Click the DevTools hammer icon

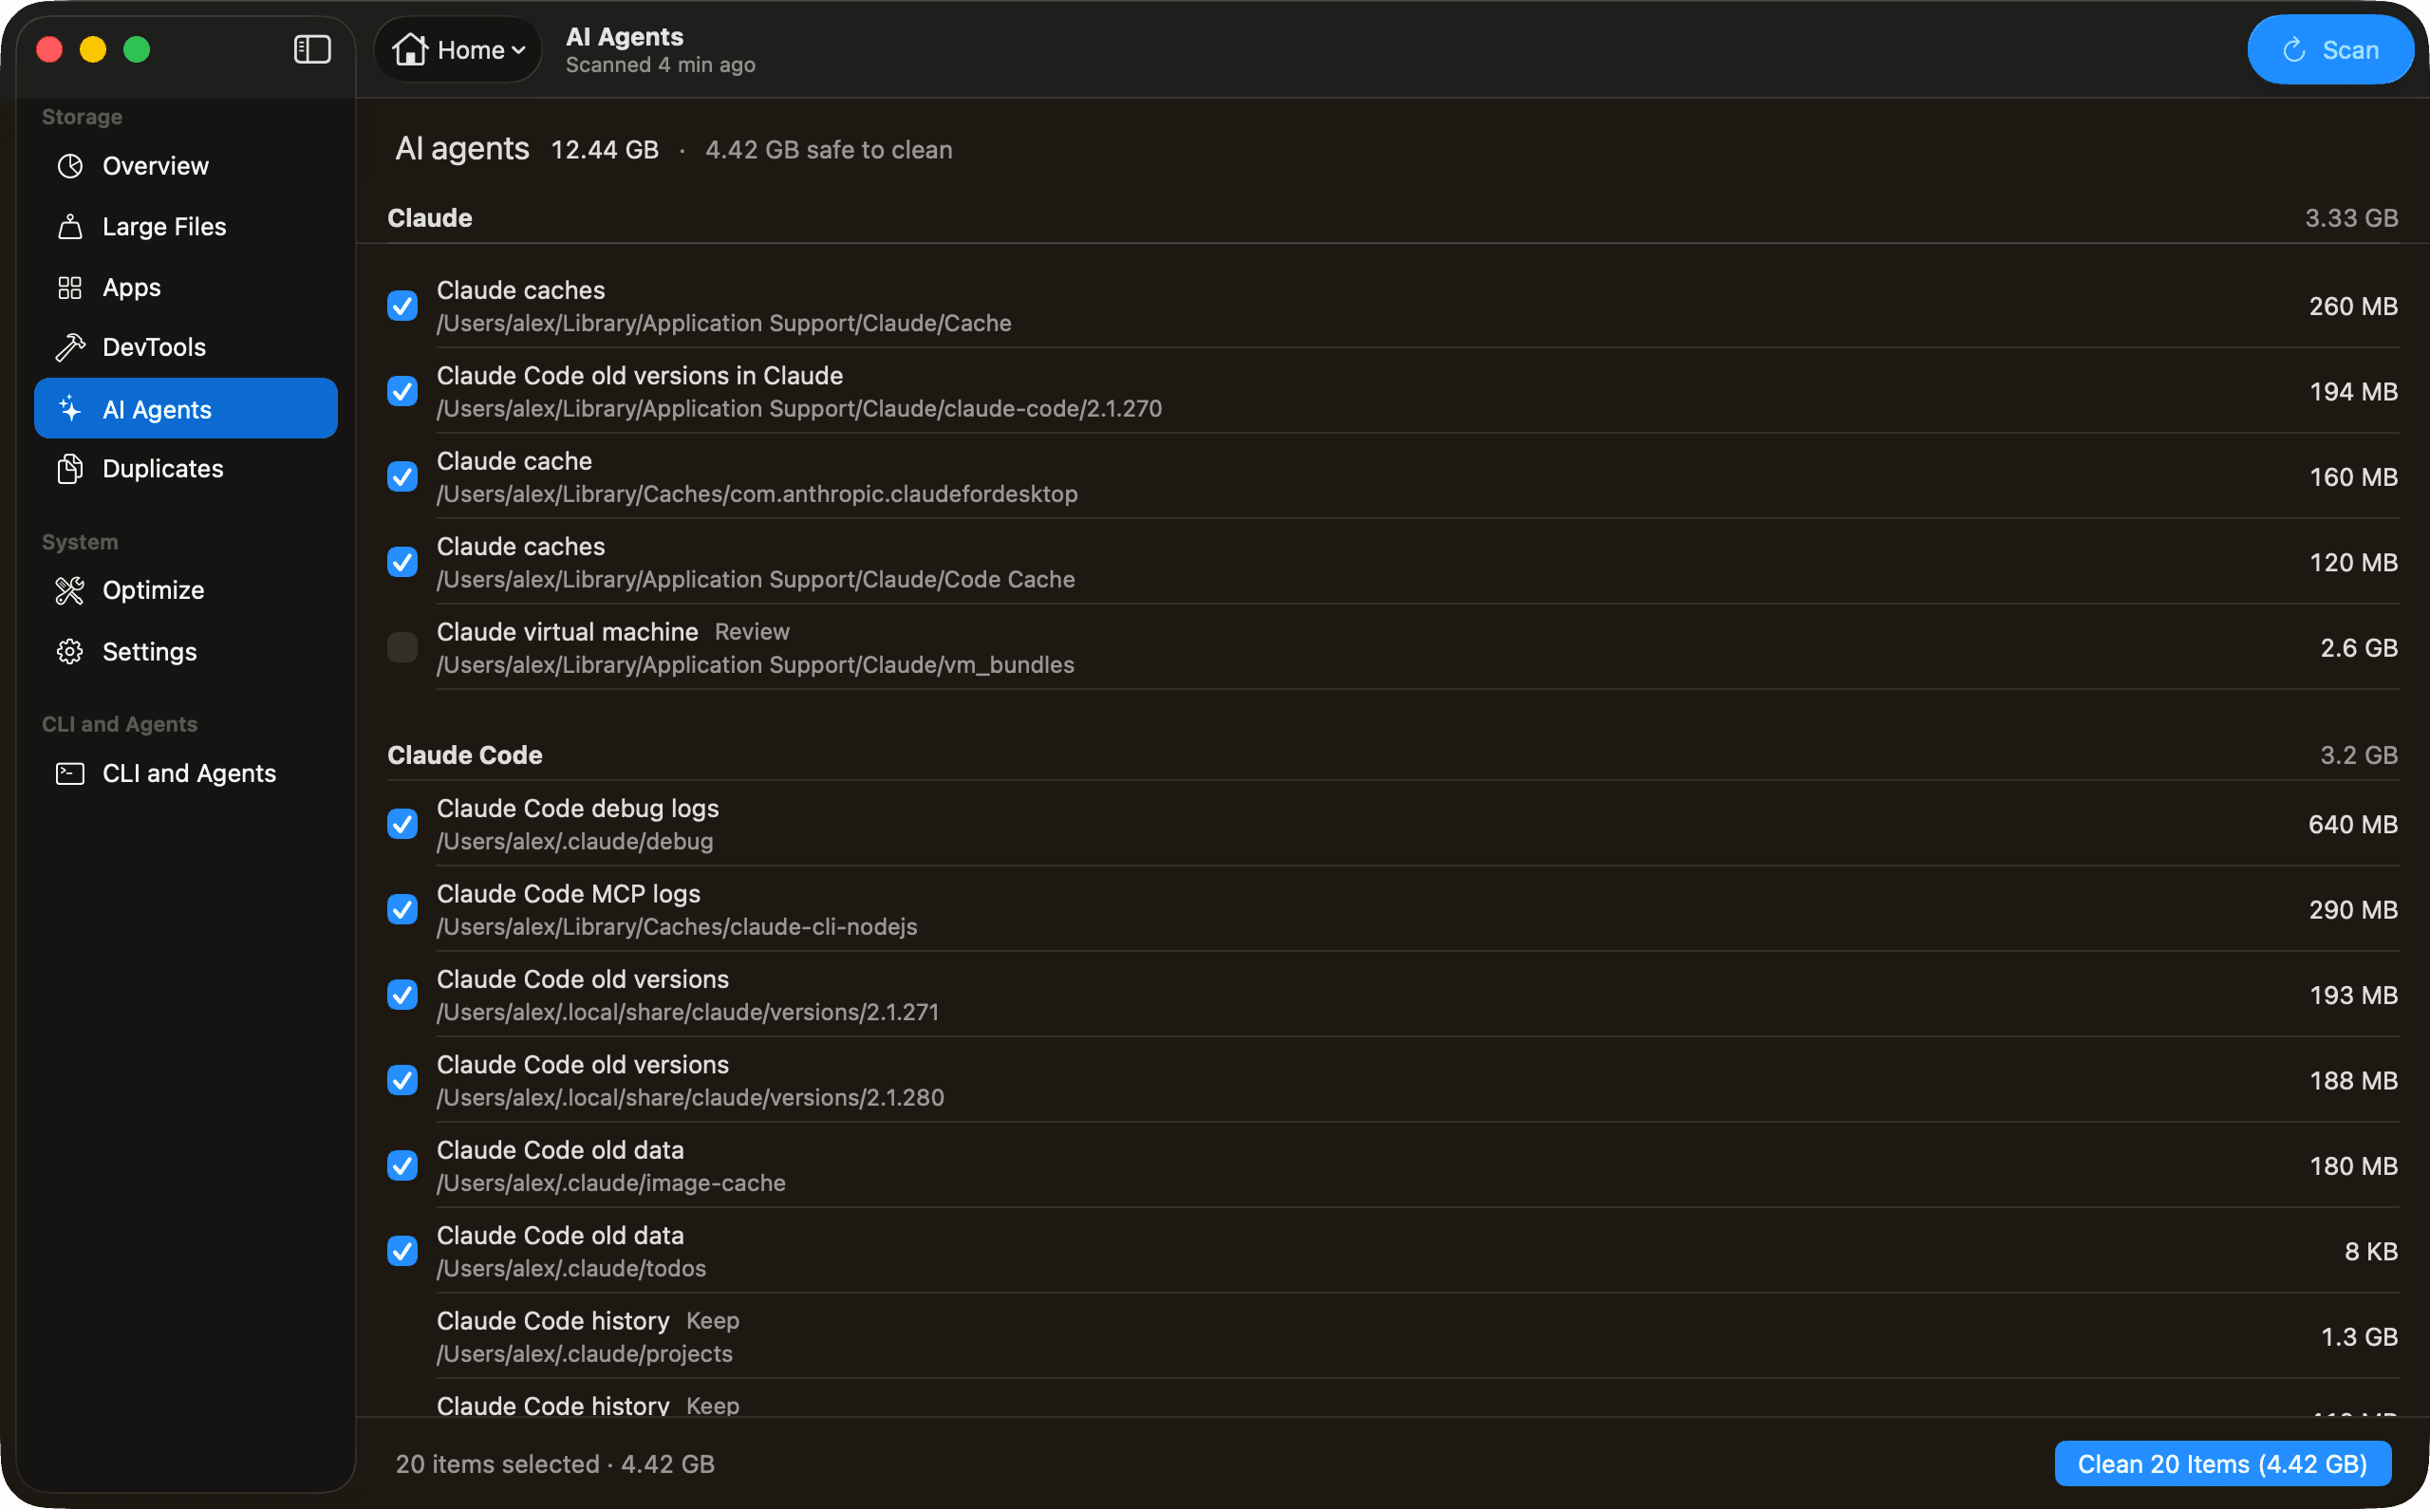(70, 347)
